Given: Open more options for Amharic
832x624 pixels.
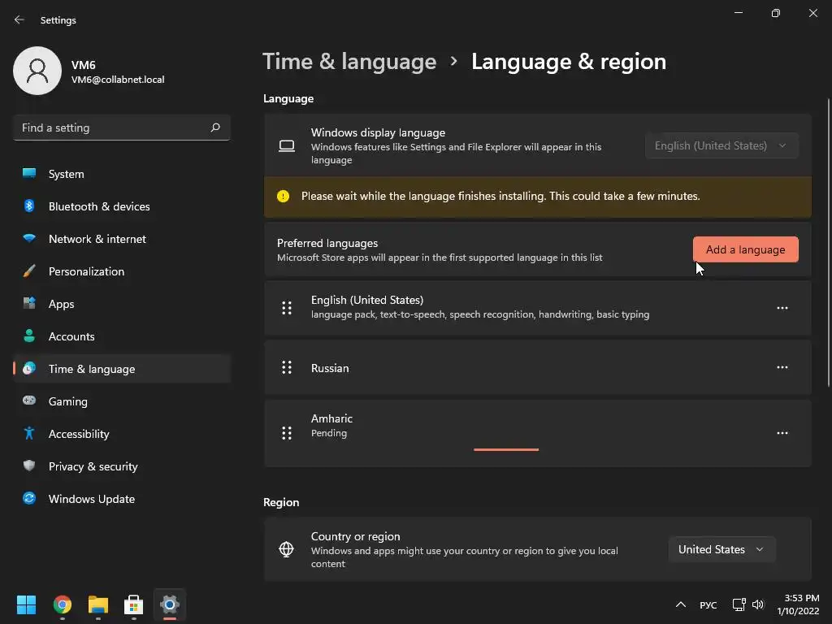Looking at the screenshot, I should (x=782, y=433).
